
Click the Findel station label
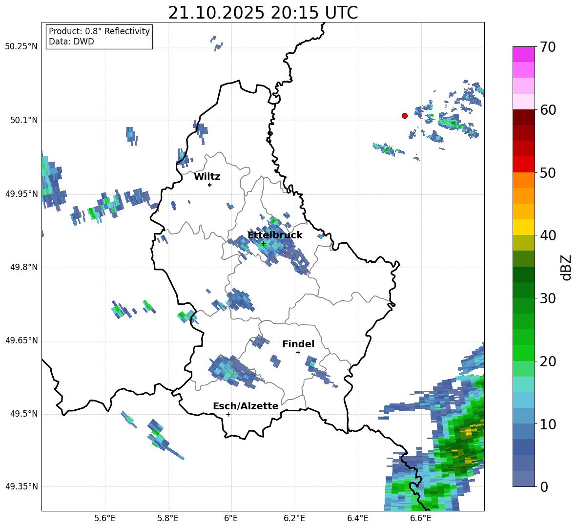point(298,344)
